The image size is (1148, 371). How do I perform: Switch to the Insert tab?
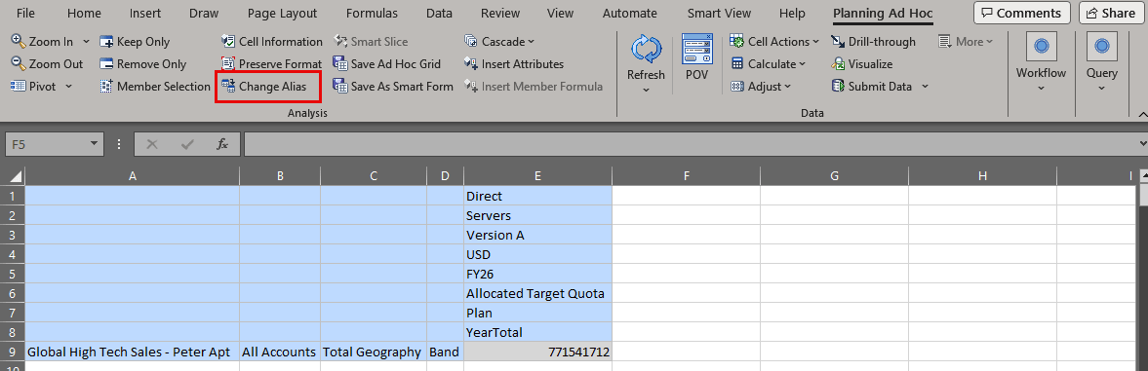145,14
